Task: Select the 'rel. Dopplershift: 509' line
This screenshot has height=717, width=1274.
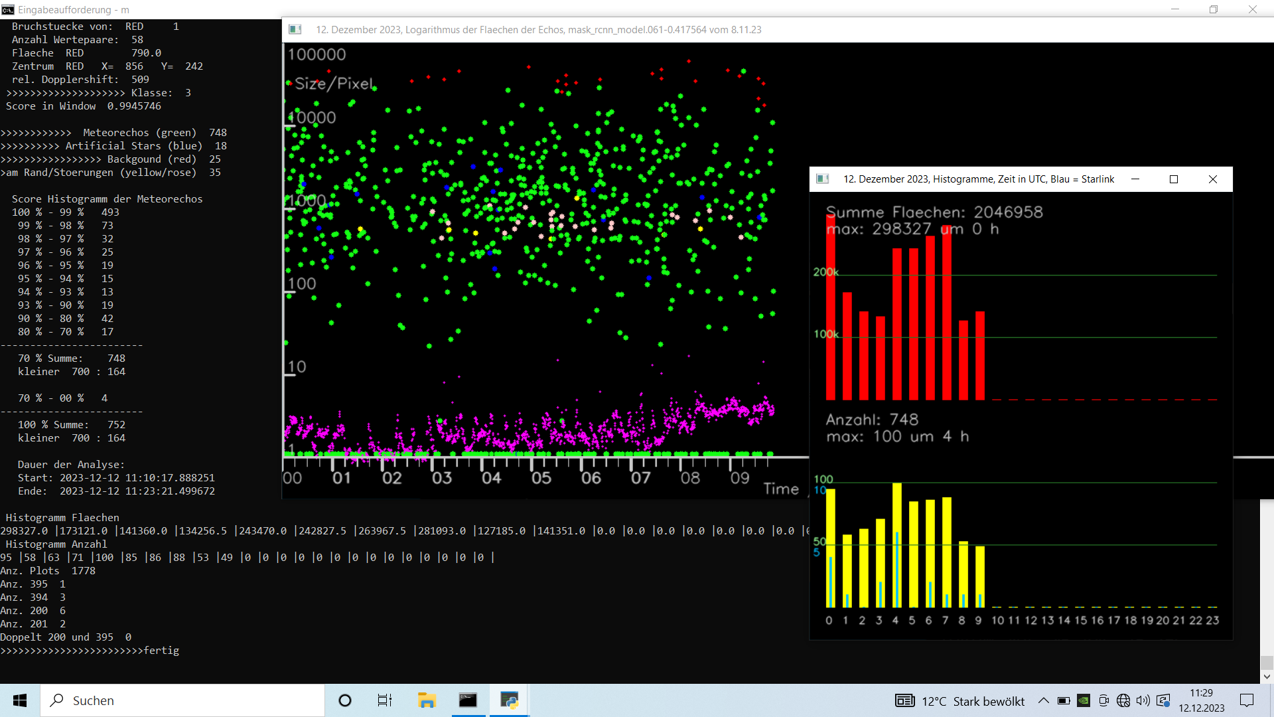Action: click(80, 80)
